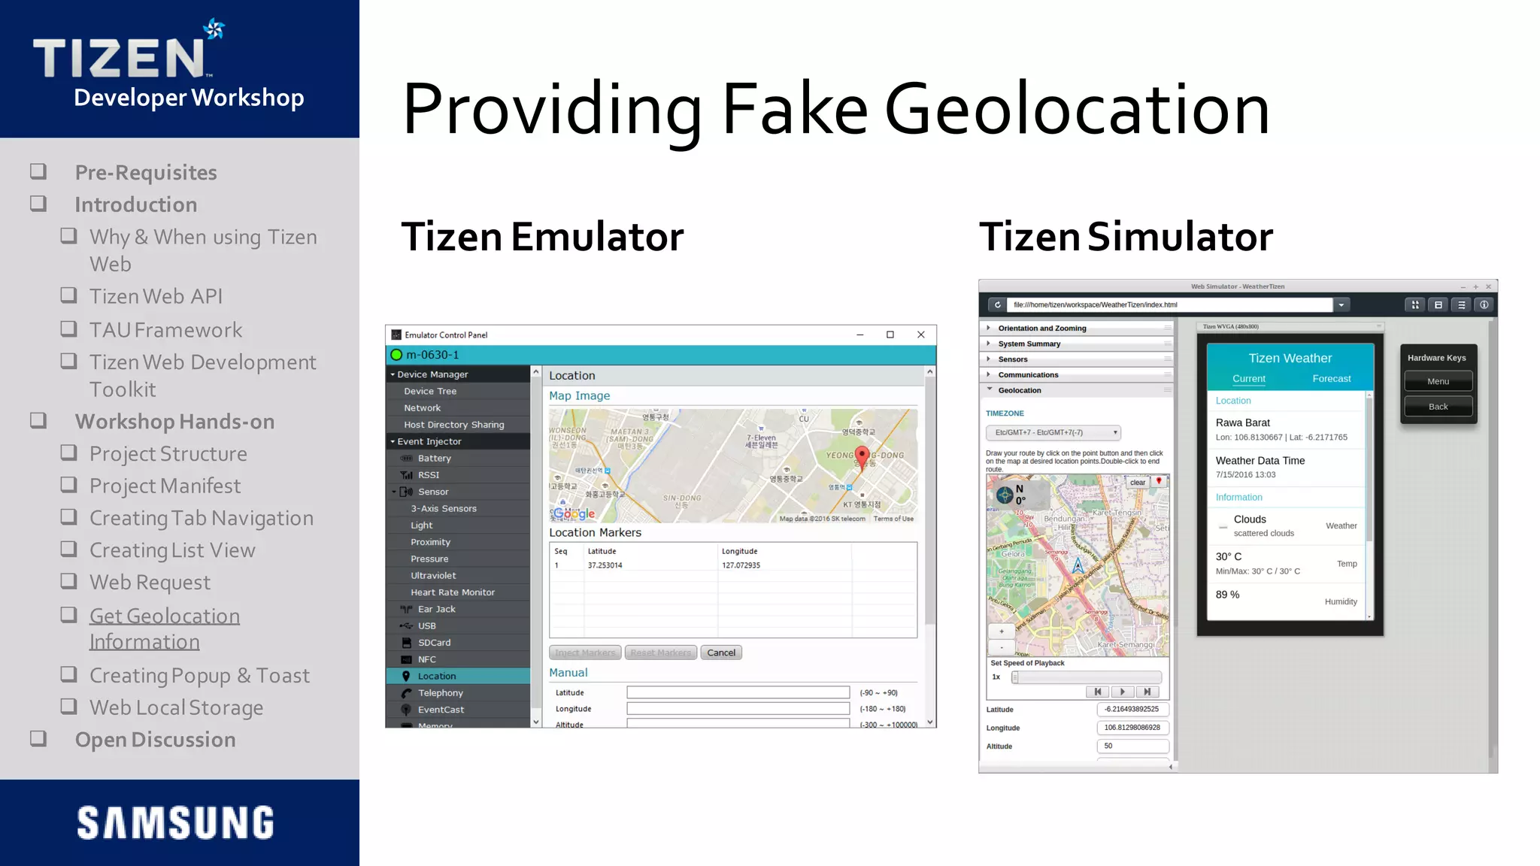Expand the System Summary panel
This screenshot has height=866, width=1540.
point(1077,344)
